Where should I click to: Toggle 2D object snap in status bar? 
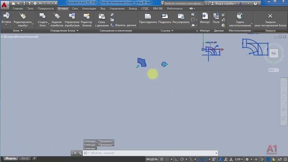(x=205, y=159)
